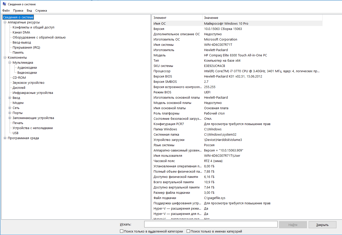Select USB tree item
342x235 pixels.
(x=15, y=133)
